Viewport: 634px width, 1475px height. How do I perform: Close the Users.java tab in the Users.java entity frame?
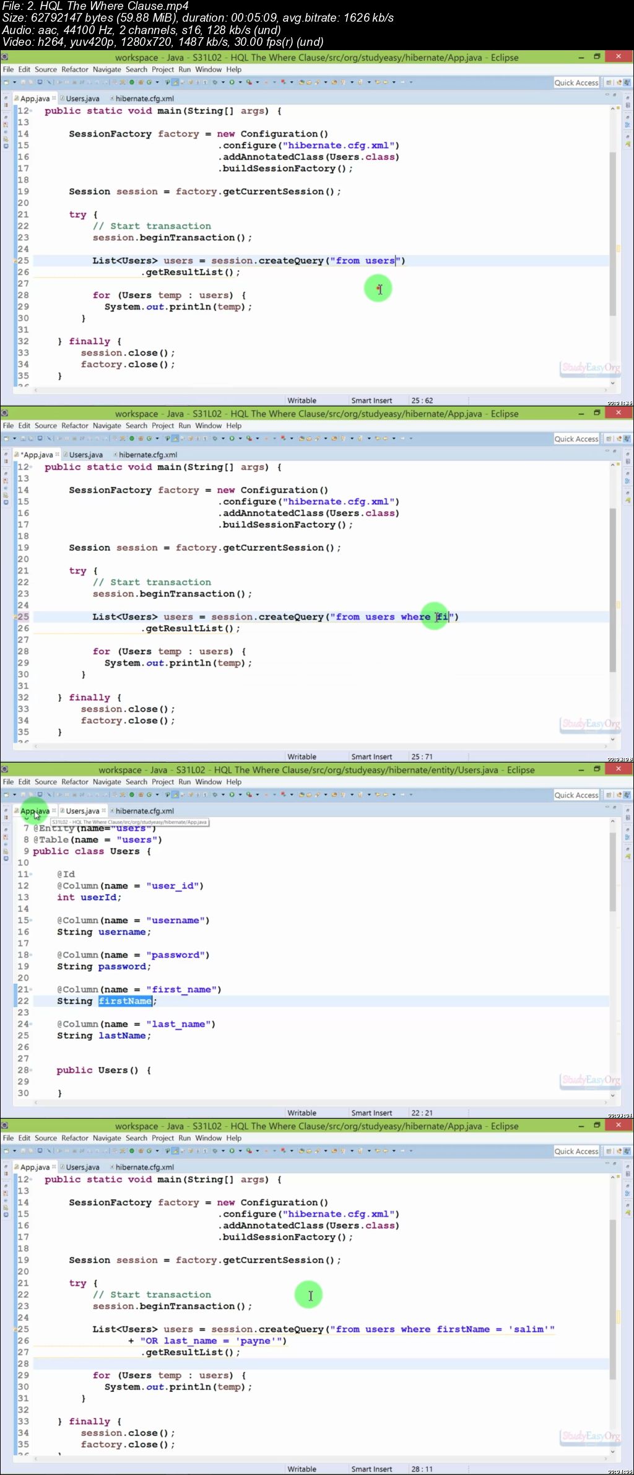(x=103, y=810)
